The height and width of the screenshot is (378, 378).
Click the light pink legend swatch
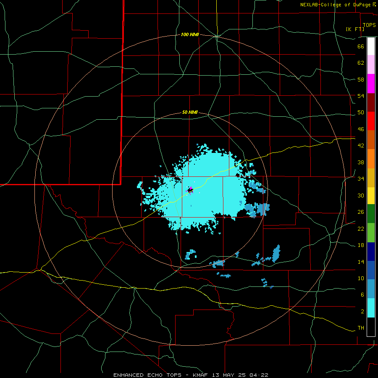pos(371,64)
